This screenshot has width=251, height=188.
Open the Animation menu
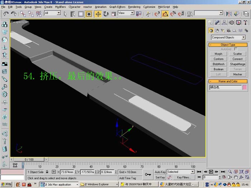100,7
